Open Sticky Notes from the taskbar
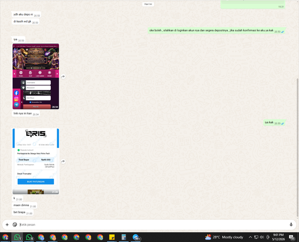 (112, 237)
